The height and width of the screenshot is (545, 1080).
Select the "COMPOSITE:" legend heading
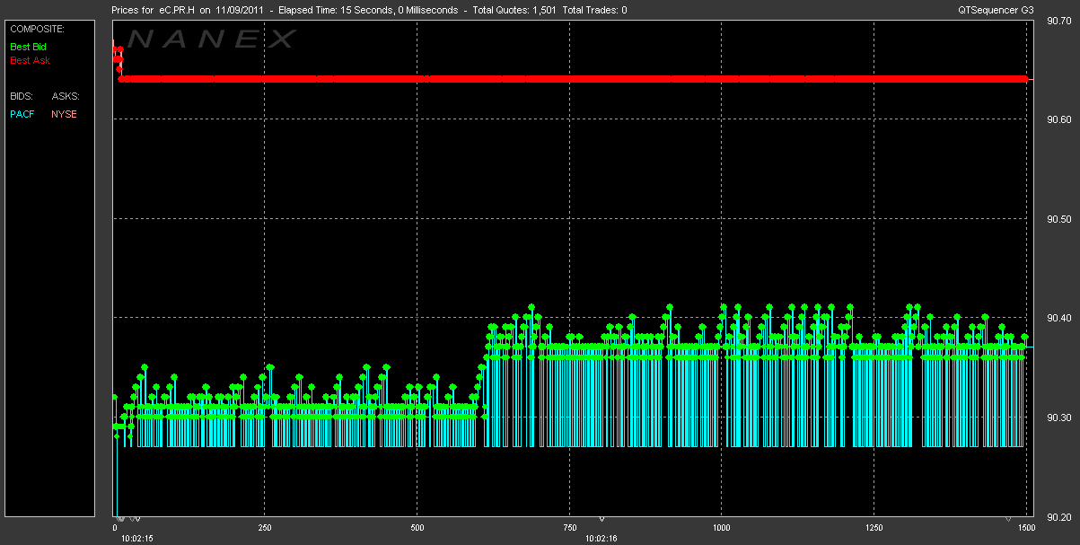coord(36,29)
